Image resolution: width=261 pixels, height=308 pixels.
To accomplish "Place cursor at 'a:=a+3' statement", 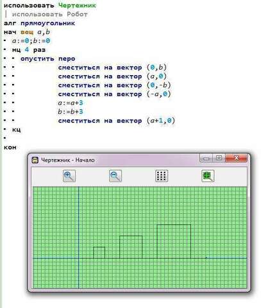I will click(71, 103).
